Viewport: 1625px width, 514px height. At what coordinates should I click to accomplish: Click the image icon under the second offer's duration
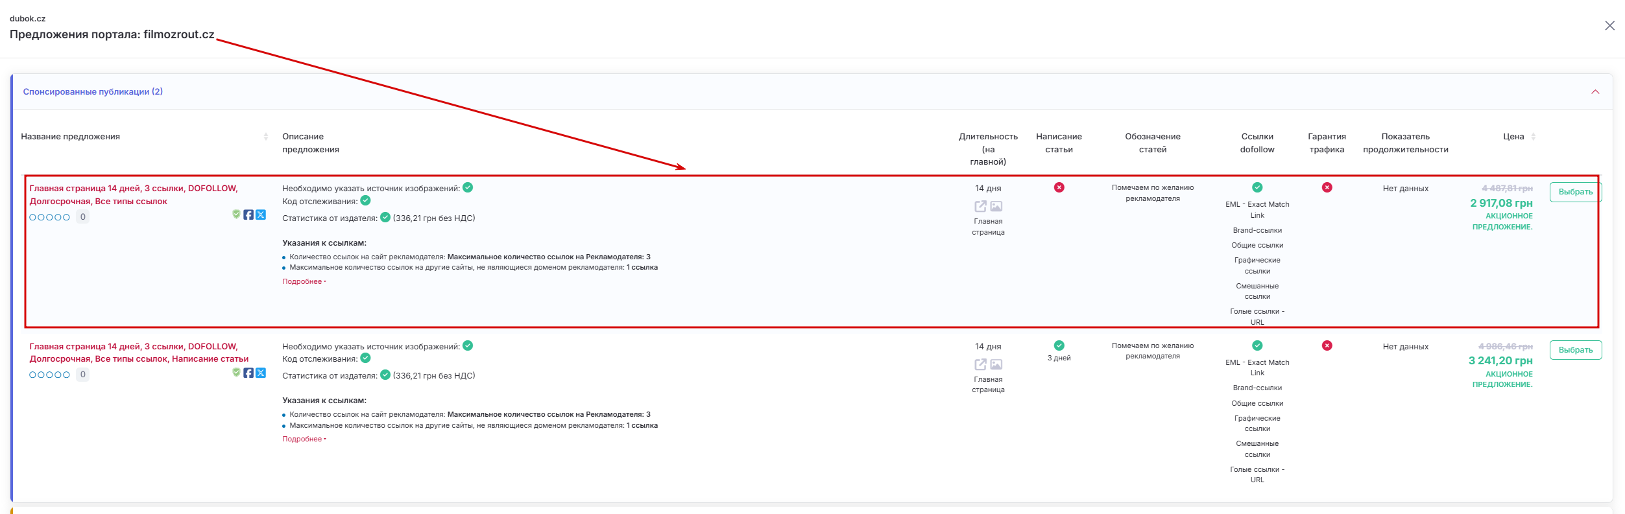996,364
